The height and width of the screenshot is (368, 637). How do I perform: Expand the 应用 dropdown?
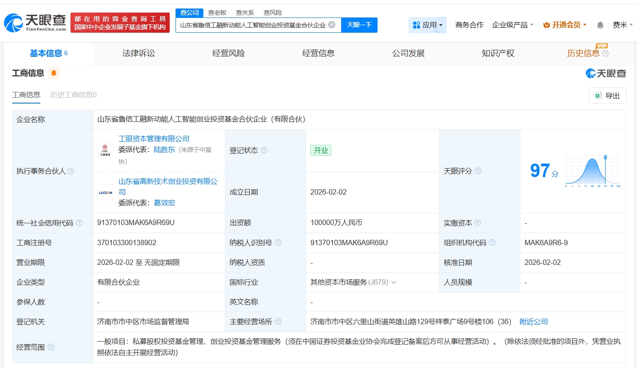[427, 25]
